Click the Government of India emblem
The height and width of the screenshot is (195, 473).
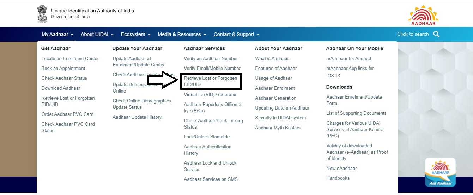(x=42, y=14)
